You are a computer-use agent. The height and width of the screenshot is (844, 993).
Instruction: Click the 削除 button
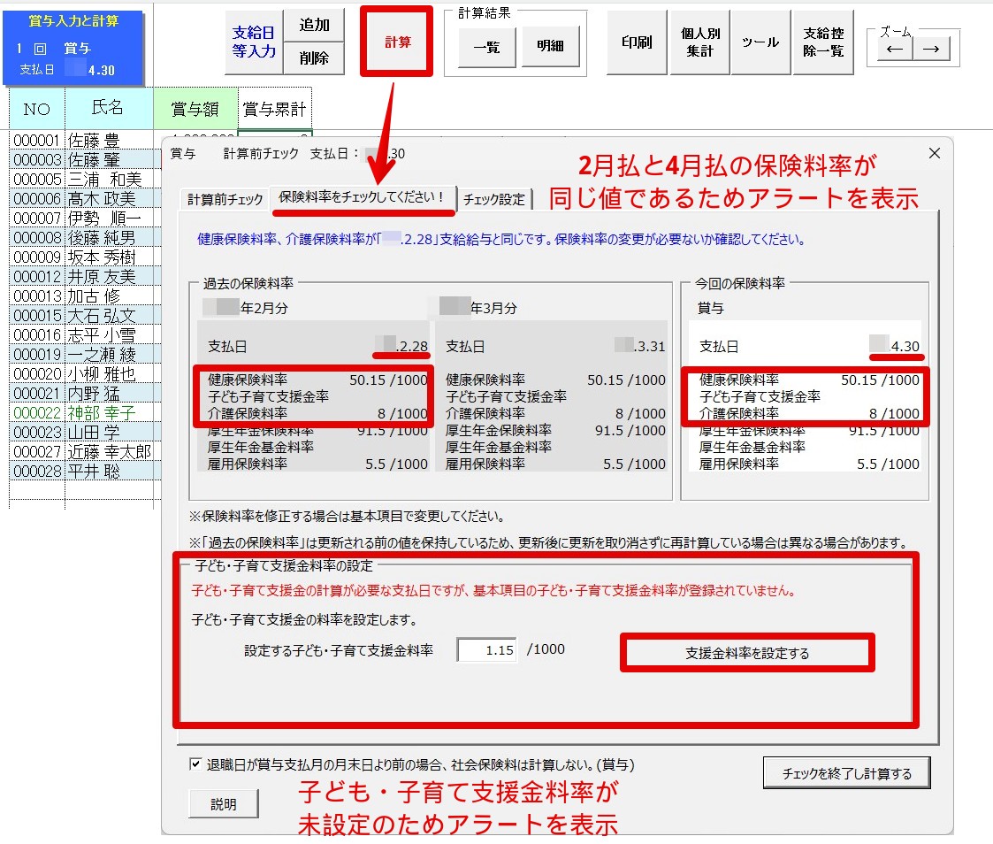pyautogui.click(x=314, y=58)
